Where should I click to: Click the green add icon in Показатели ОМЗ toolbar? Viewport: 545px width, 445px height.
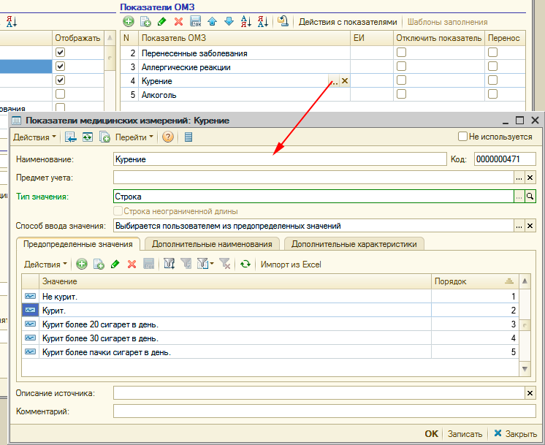tap(128, 22)
